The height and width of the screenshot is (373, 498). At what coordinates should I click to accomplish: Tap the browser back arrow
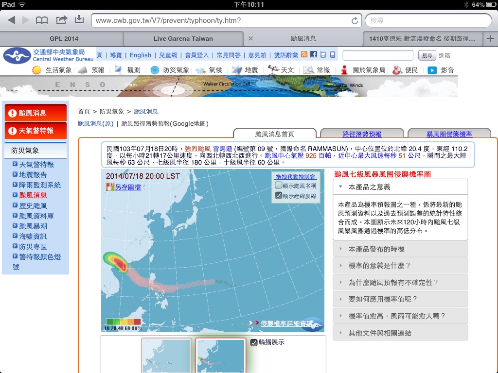click(x=12, y=20)
